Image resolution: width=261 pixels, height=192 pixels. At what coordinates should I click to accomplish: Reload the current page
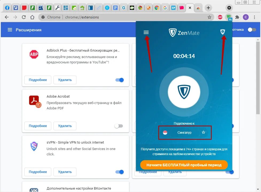click(x=24, y=17)
